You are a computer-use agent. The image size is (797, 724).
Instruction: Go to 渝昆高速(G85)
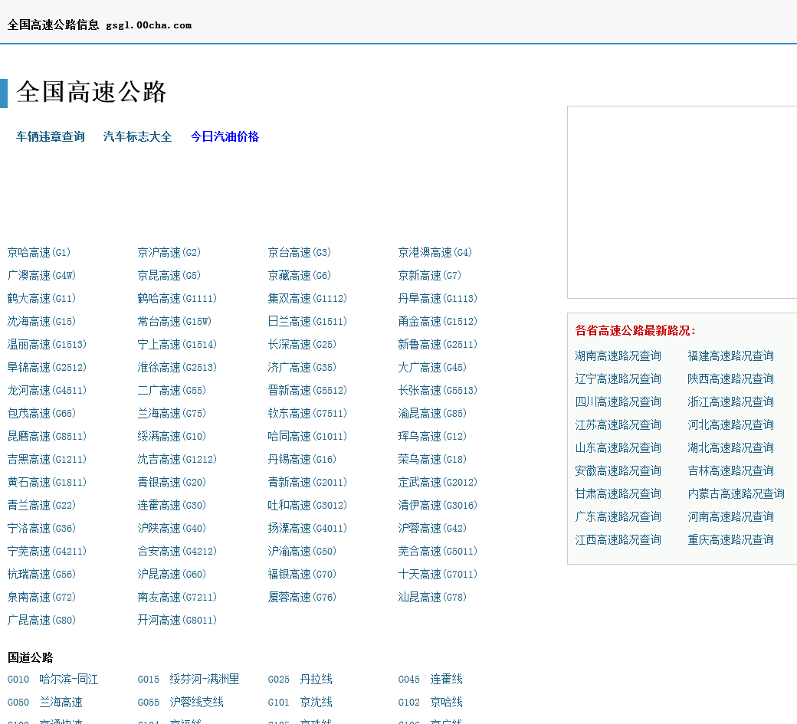click(x=432, y=414)
